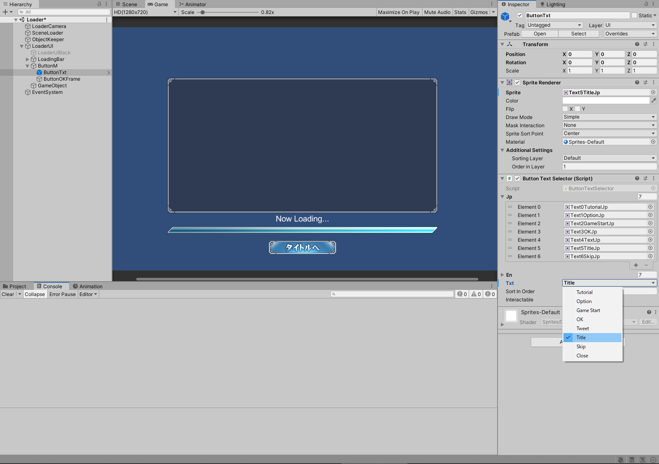The height and width of the screenshot is (464, 659).
Task: Remove an element from the Jp list
Action: (x=646, y=265)
